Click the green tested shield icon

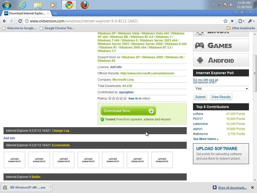click(x=102, y=119)
